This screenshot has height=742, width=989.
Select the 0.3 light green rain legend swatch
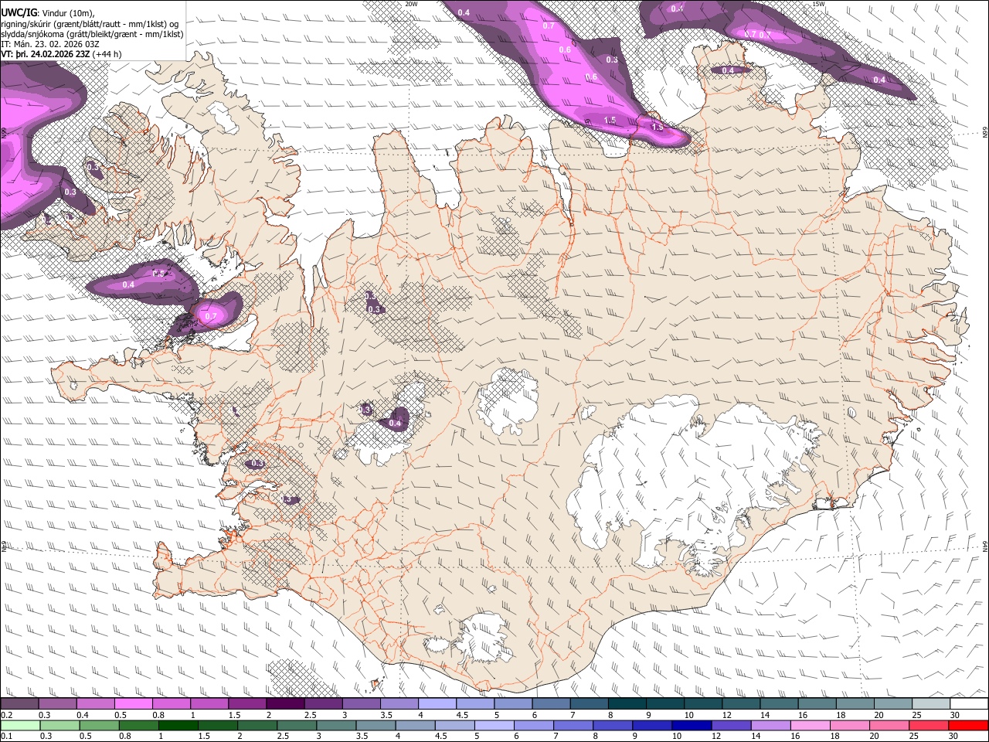59,725
